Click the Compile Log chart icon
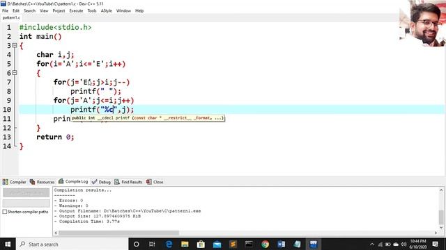Viewport: 446px width, 250px height. click(x=61, y=181)
